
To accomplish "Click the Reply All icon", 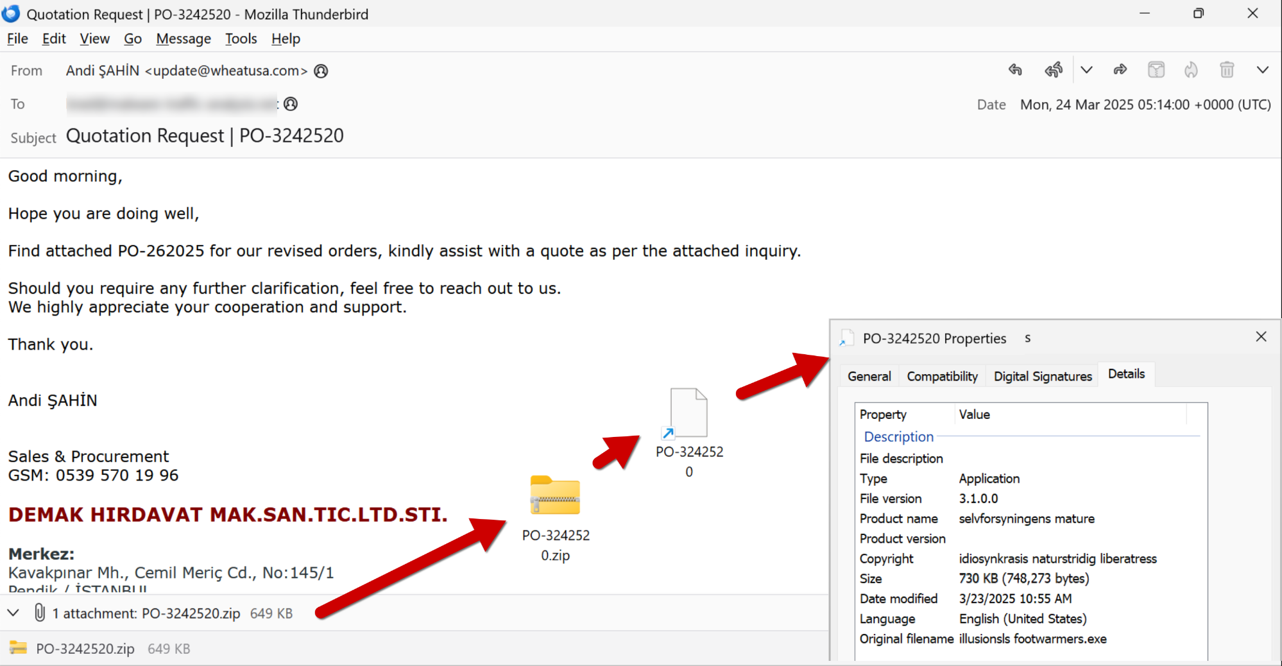I will tap(1054, 70).
